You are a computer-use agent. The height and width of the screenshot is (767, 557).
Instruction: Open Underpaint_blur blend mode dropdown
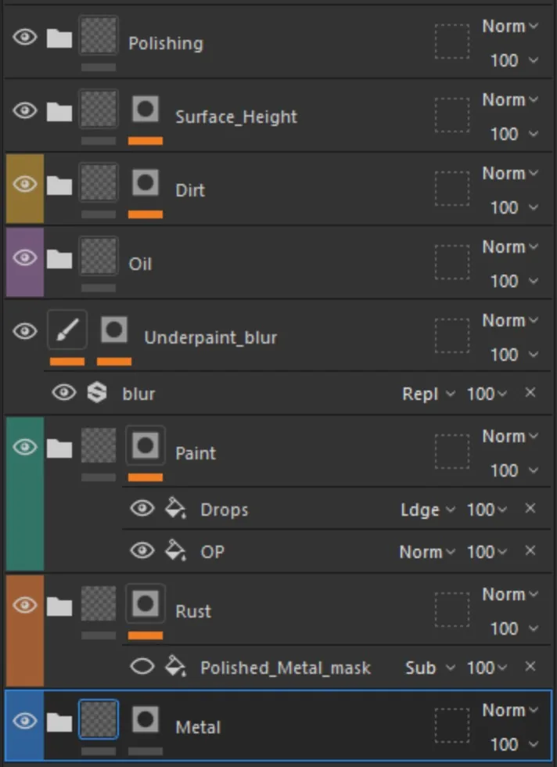(x=510, y=320)
